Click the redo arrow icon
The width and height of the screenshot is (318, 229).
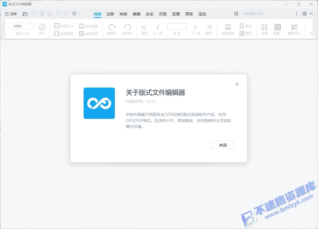66,14
